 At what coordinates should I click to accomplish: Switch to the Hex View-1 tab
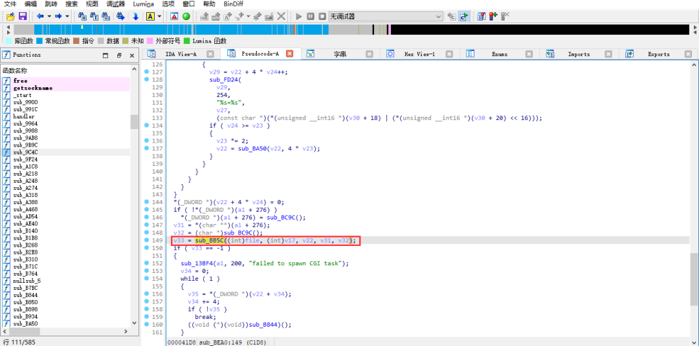418,54
